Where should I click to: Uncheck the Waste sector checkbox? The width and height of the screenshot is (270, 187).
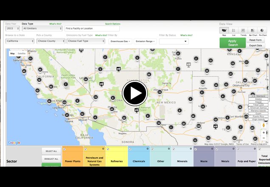point(195,149)
